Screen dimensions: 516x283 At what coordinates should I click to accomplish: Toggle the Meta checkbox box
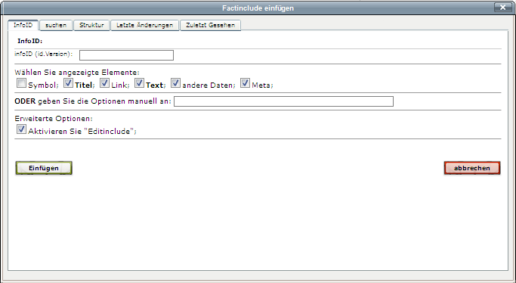[x=245, y=83]
